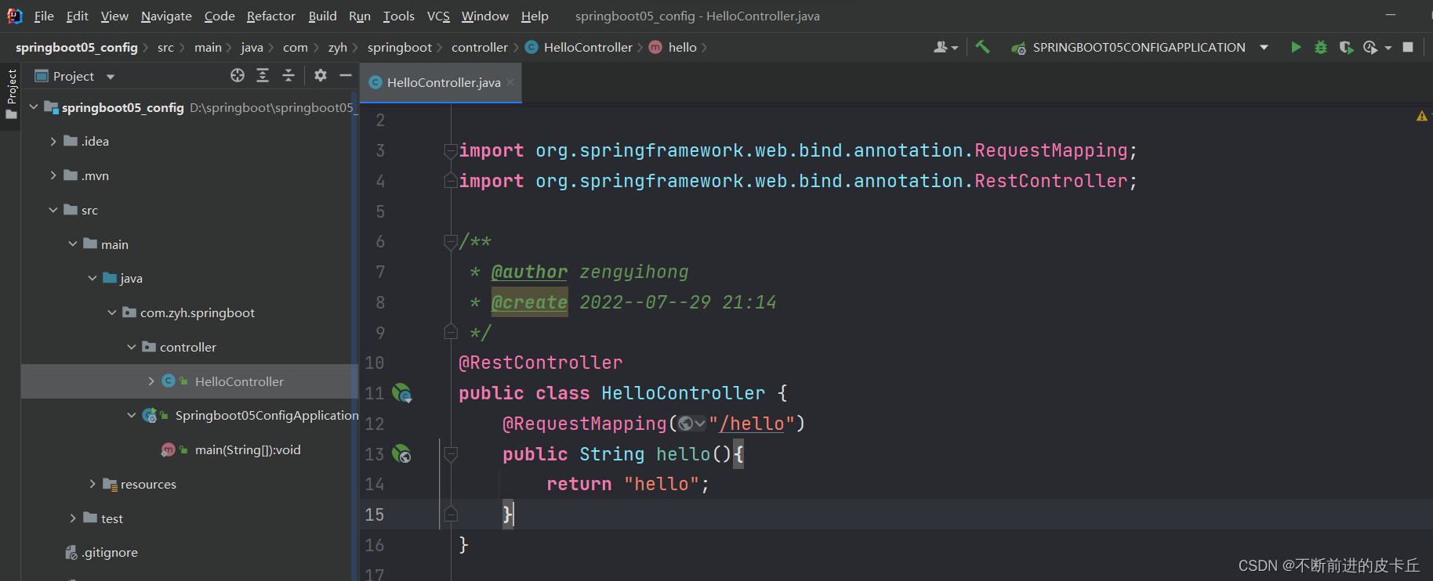Viewport: 1433px width, 581px height.
Task: Toggle the Project tool window stripe button
Action: pyautogui.click(x=11, y=94)
